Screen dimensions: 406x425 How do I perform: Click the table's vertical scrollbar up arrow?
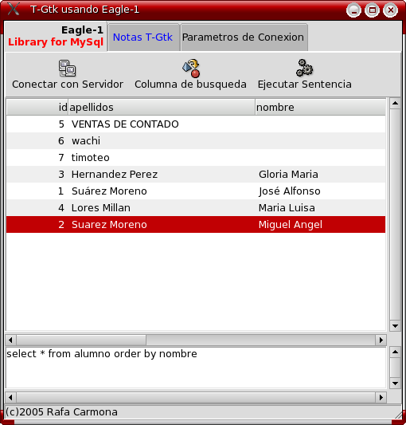[395, 104]
